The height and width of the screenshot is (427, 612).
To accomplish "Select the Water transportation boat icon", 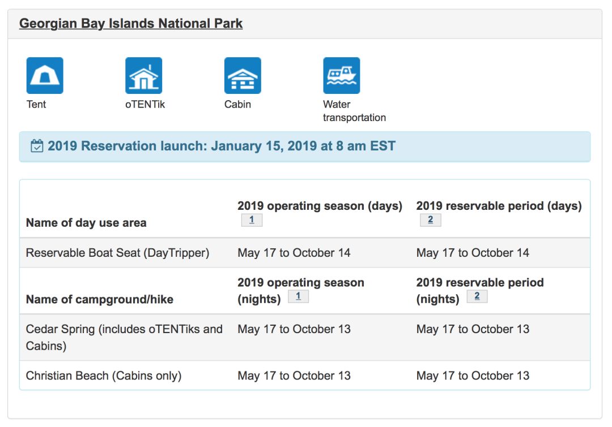I will (342, 76).
